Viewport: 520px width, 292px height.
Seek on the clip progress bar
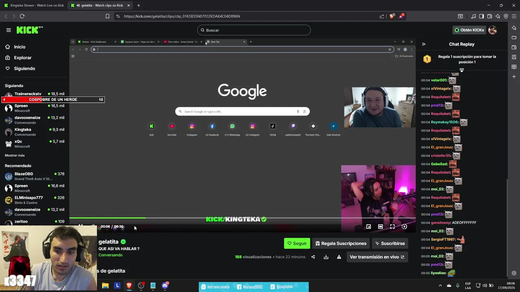click(242, 218)
